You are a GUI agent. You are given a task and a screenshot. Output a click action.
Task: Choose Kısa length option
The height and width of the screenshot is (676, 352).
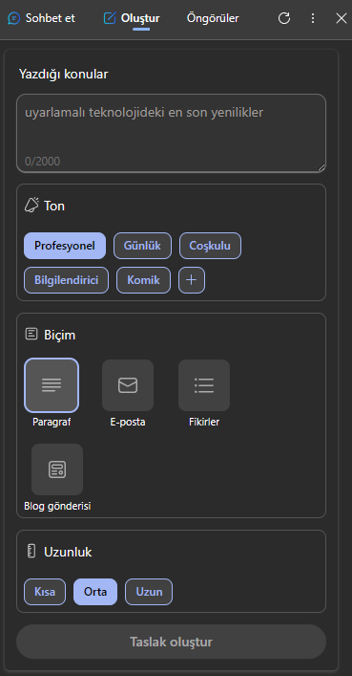[x=45, y=592]
